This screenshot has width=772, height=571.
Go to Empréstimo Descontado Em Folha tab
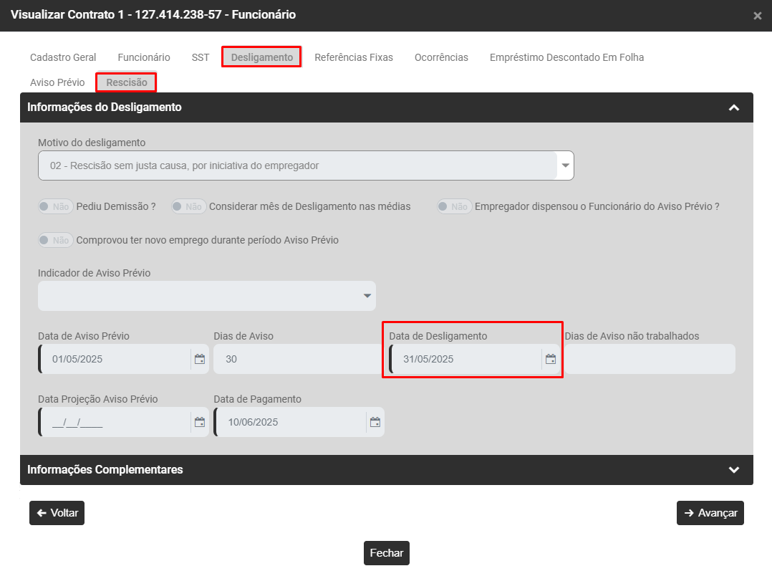pyautogui.click(x=566, y=57)
